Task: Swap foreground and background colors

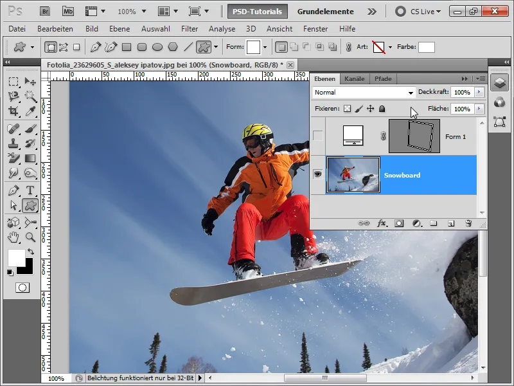Action: click(31, 252)
